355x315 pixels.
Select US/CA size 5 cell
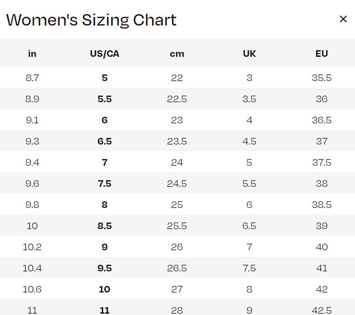coord(105,78)
